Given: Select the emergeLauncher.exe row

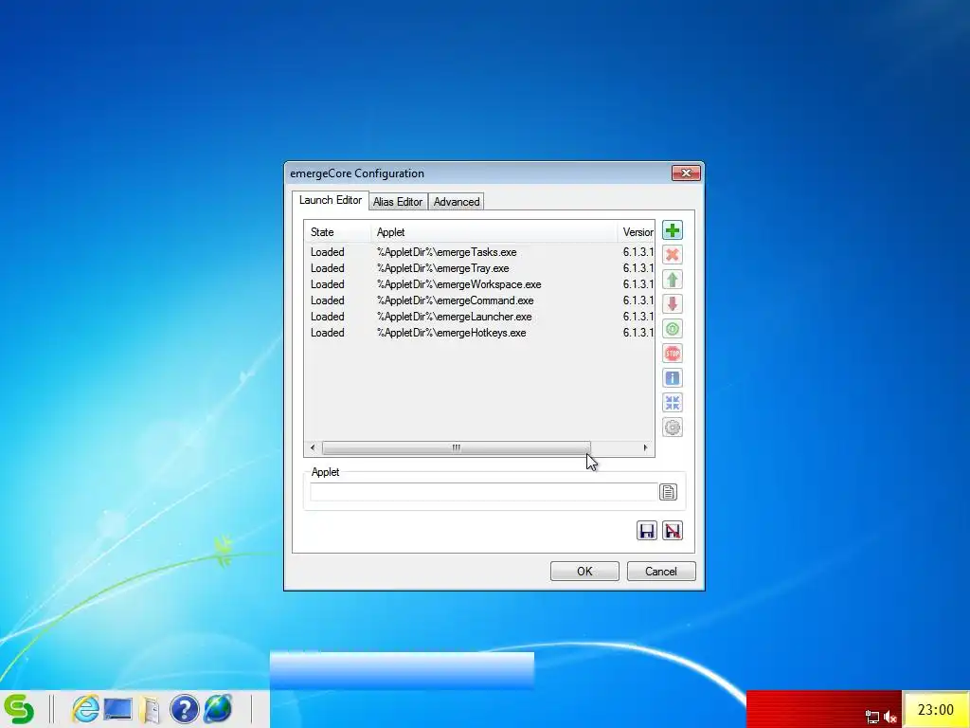Looking at the screenshot, I should pos(478,317).
